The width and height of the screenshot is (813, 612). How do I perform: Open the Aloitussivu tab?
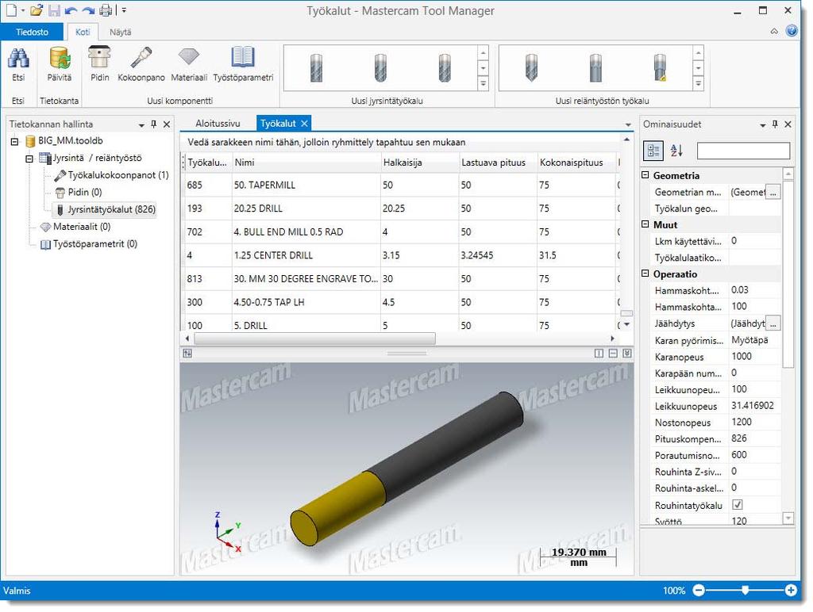[x=218, y=123]
